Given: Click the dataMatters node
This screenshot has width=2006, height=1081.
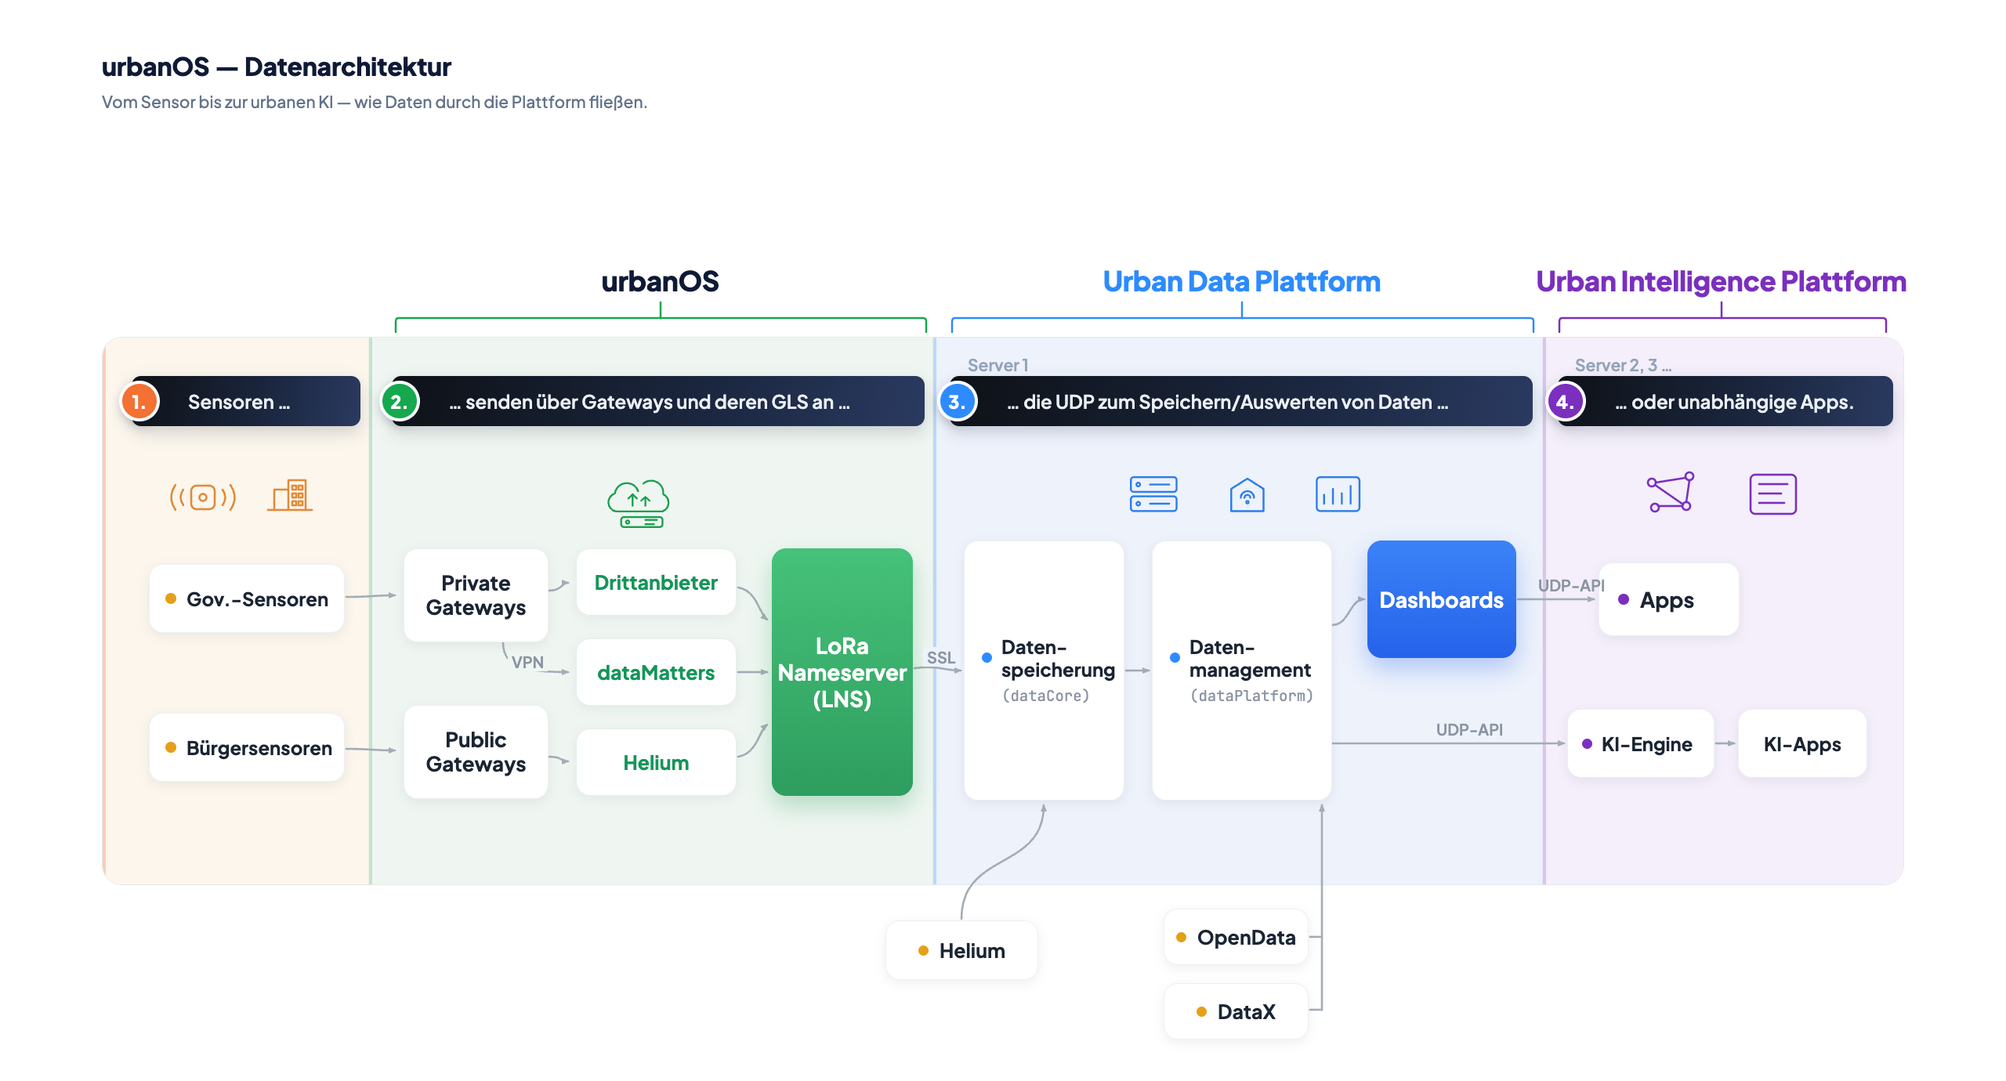Looking at the screenshot, I should (x=656, y=673).
